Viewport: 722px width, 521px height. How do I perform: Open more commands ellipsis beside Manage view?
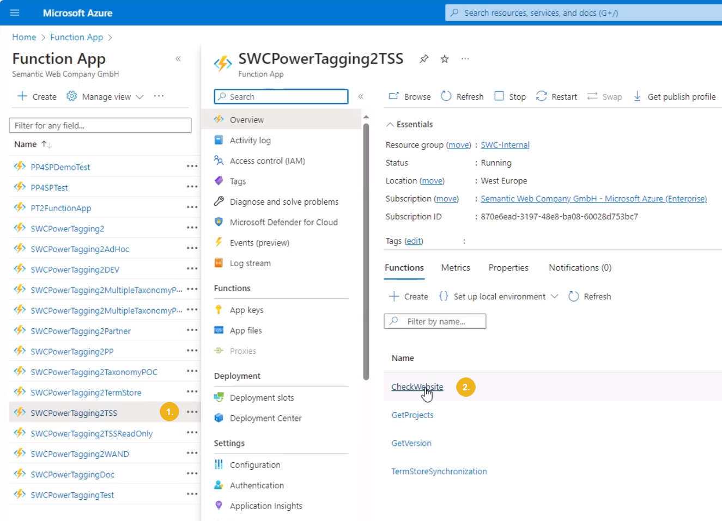coord(159,96)
